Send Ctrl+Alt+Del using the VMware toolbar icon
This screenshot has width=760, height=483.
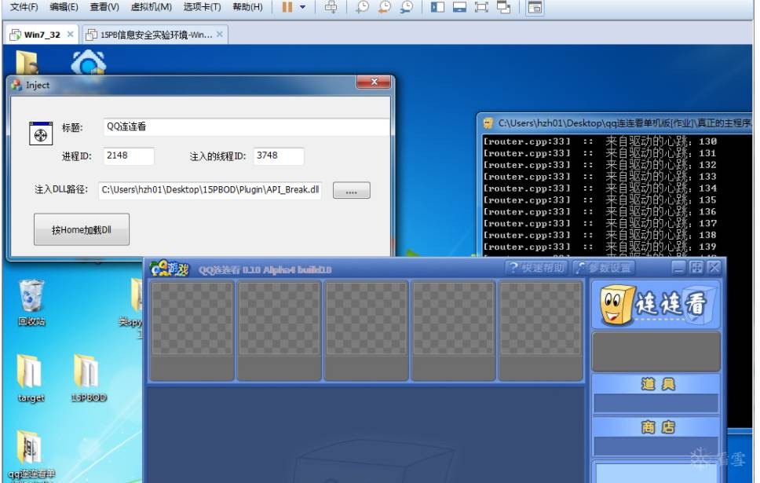click(x=331, y=7)
